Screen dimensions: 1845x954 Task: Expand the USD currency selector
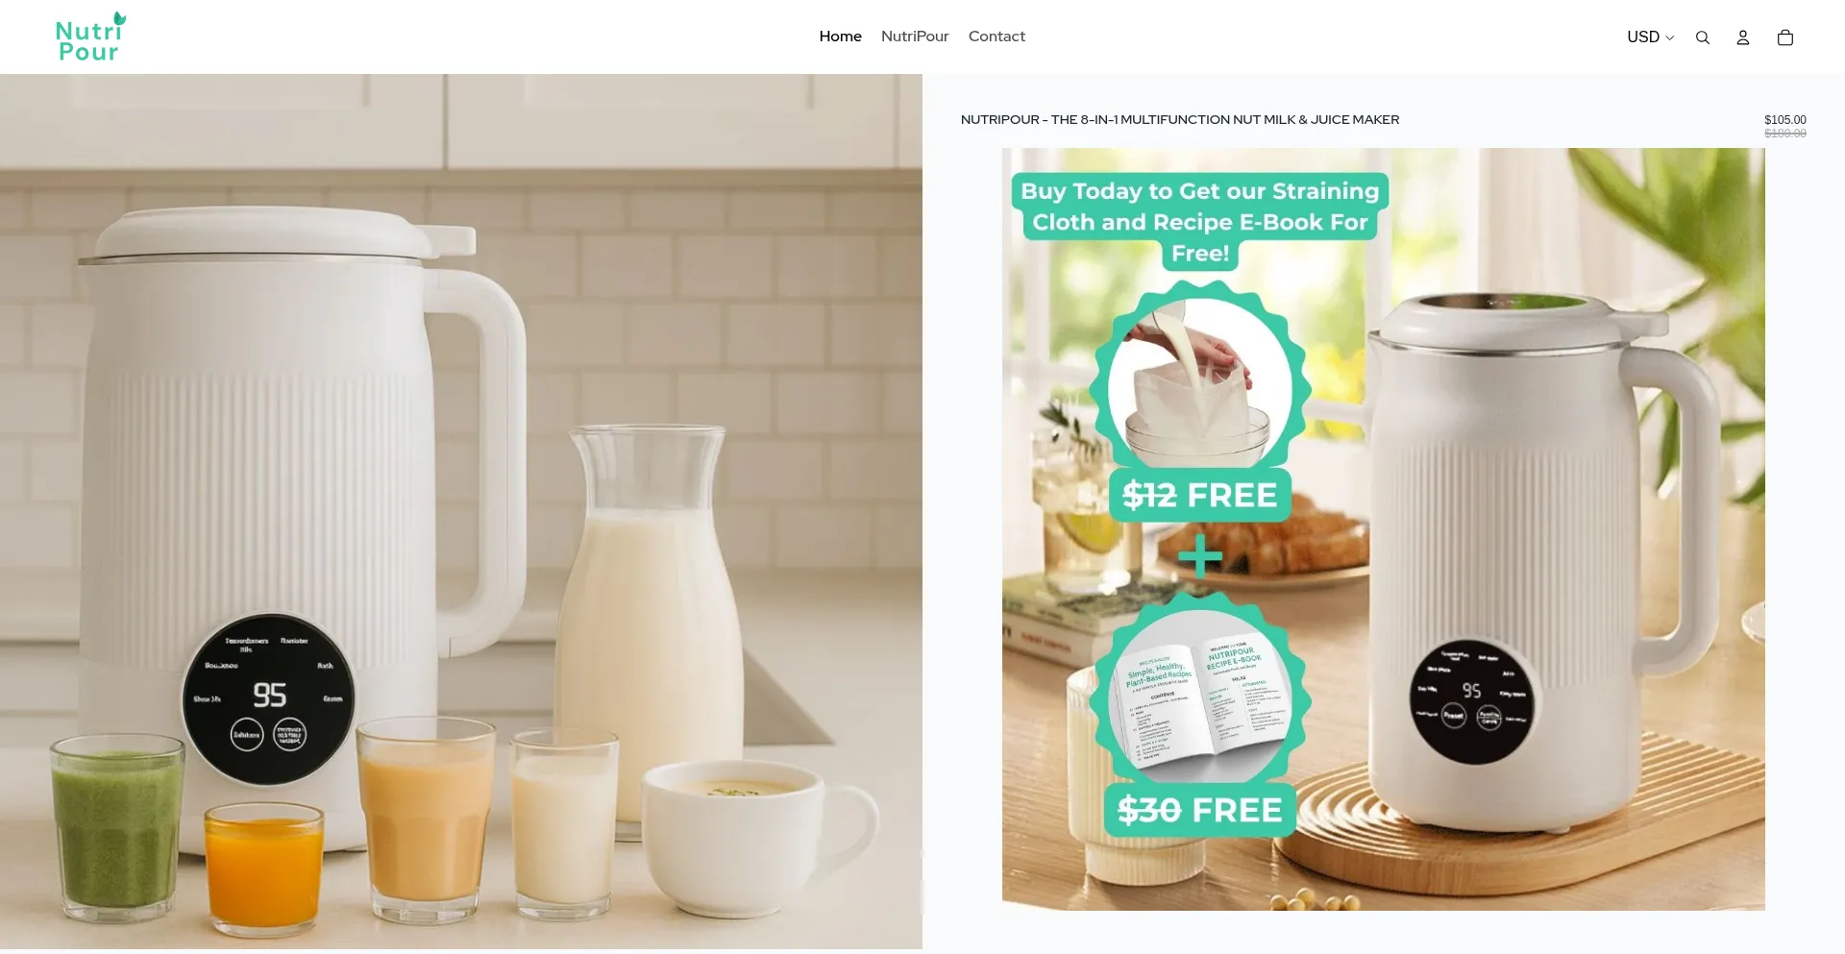click(1650, 37)
